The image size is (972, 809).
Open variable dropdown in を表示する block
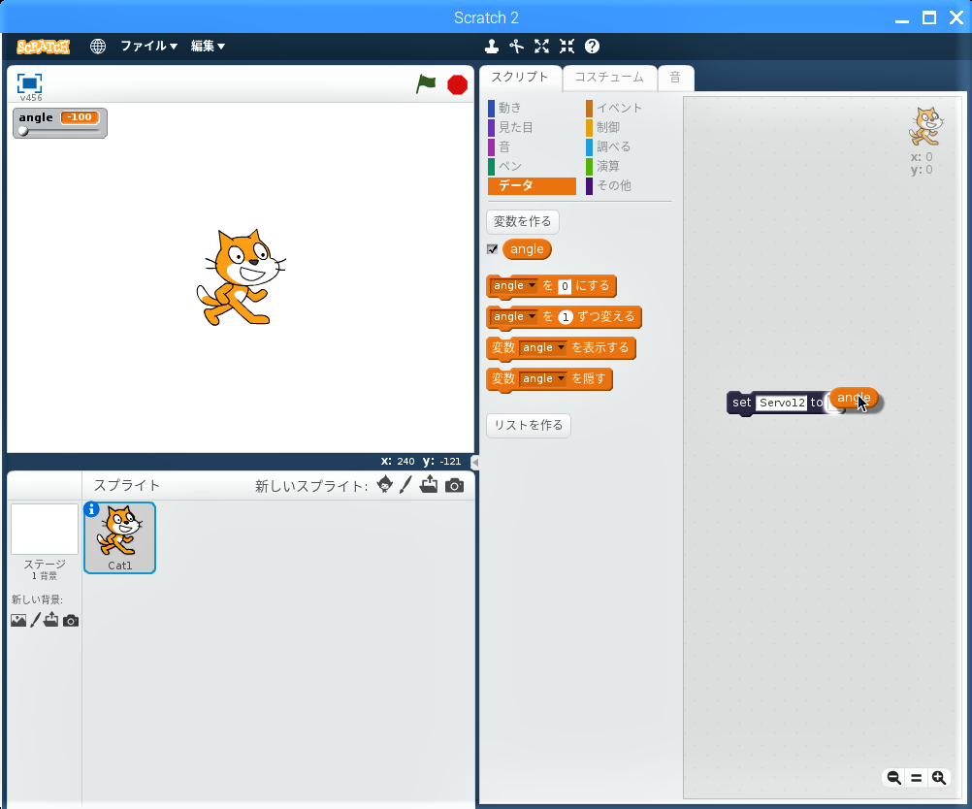pos(542,347)
